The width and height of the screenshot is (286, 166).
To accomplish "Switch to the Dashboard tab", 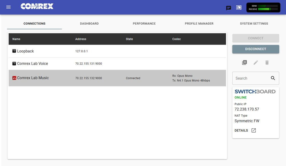I will coord(89,23).
